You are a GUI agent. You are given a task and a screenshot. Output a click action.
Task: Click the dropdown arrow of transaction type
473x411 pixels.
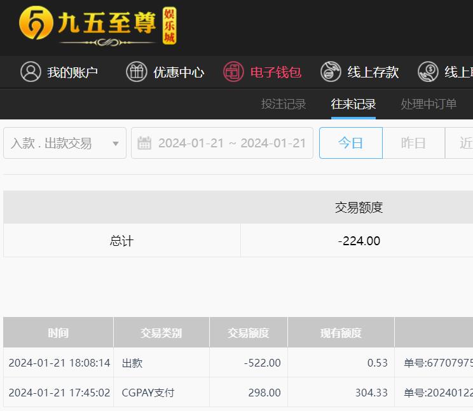click(x=116, y=144)
